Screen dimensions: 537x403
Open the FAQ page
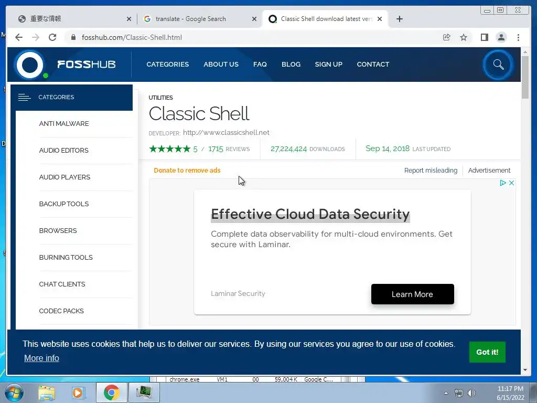point(260,65)
